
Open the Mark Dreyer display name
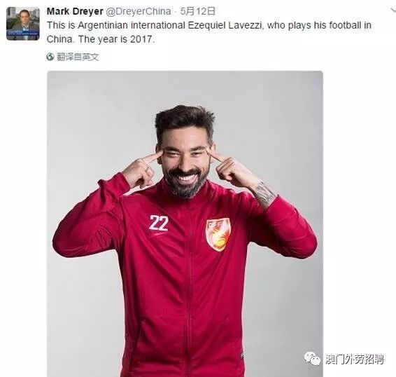pos(75,11)
